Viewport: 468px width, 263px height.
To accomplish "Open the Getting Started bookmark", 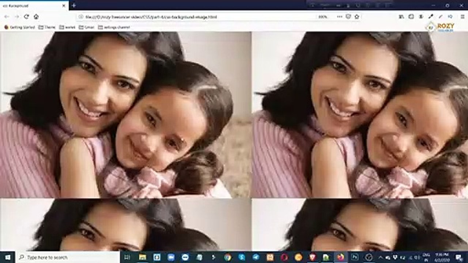I will click(19, 27).
